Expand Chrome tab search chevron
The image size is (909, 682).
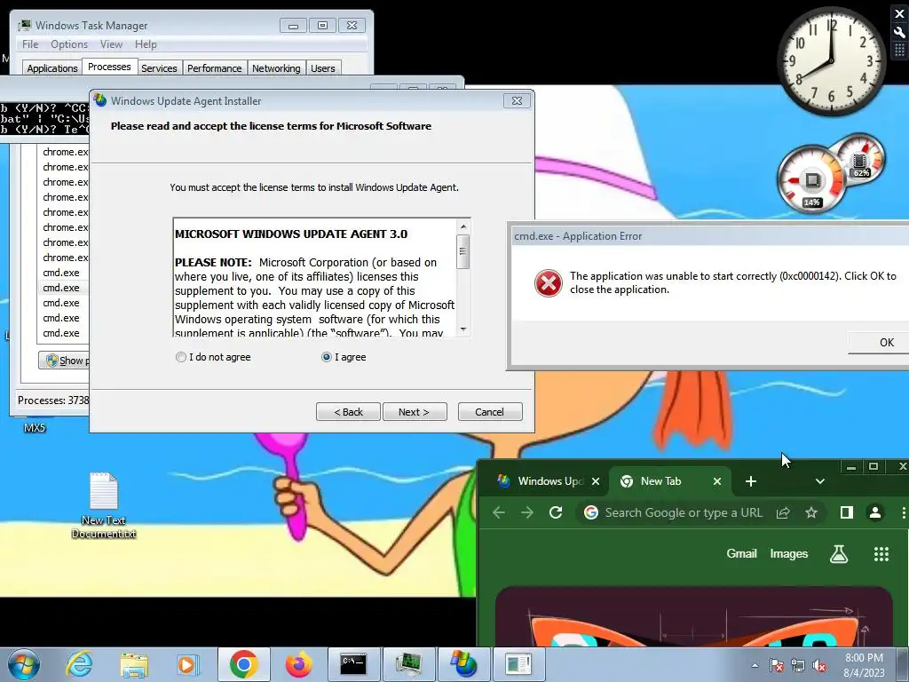pyautogui.click(x=819, y=481)
